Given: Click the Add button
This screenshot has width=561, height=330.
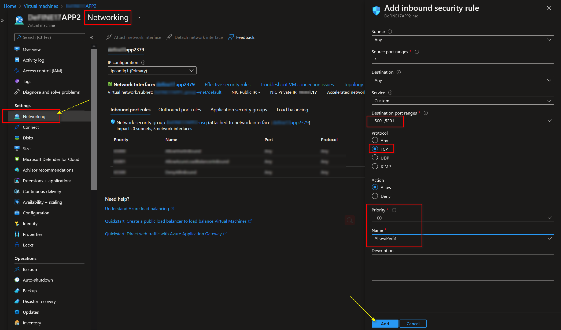Looking at the screenshot, I should 385,324.
